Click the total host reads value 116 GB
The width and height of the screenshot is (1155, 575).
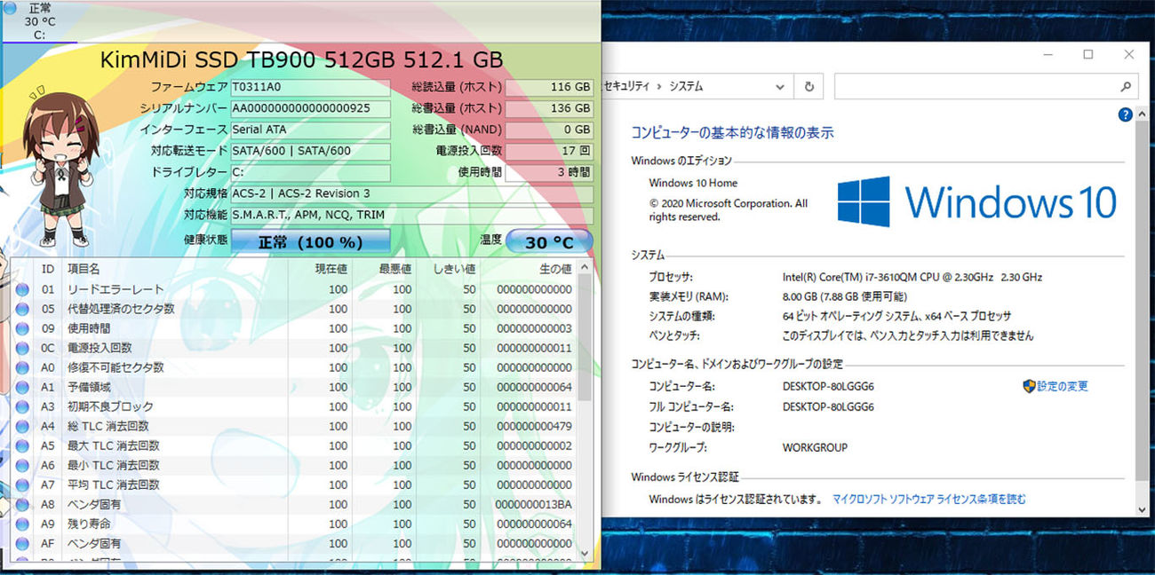point(549,87)
